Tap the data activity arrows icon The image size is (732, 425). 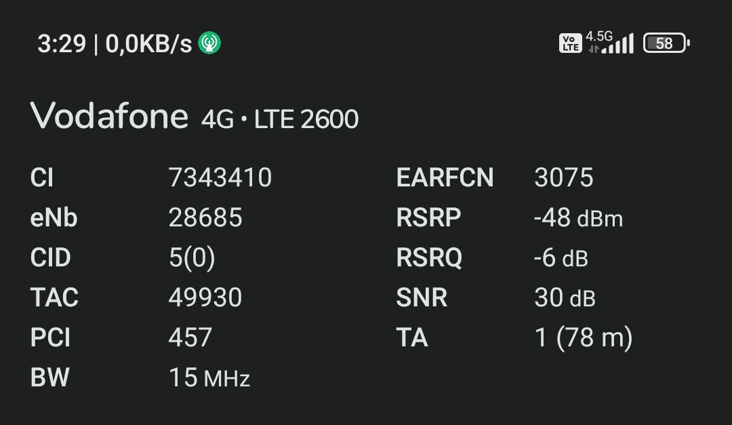tap(594, 49)
